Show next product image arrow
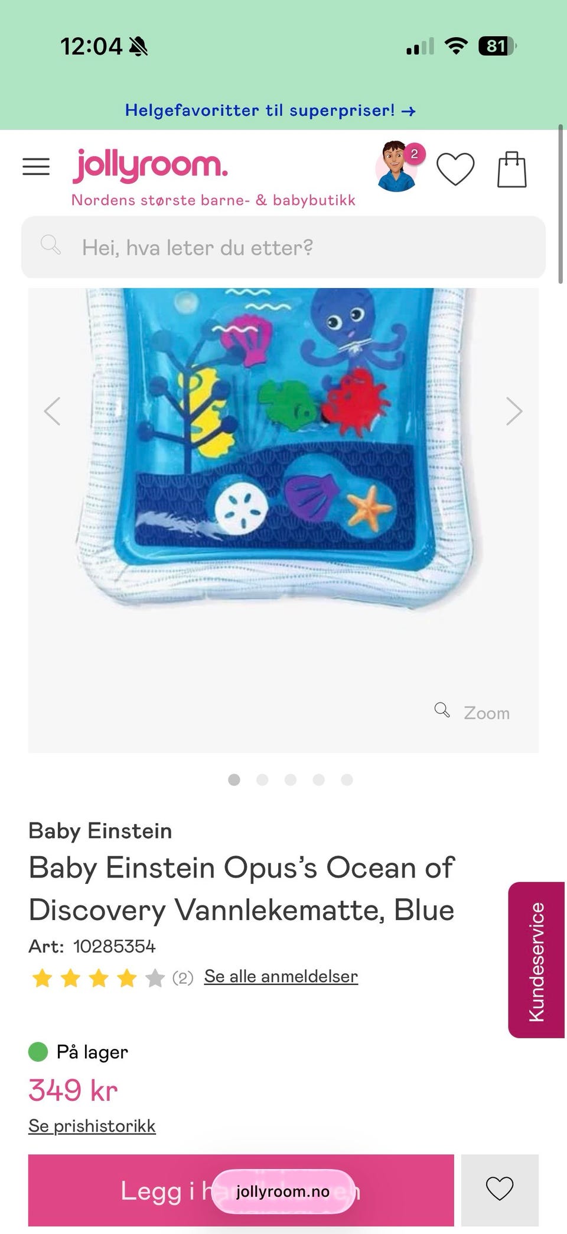This screenshot has width=567, height=1234. pyautogui.click(x=514, y=411)
